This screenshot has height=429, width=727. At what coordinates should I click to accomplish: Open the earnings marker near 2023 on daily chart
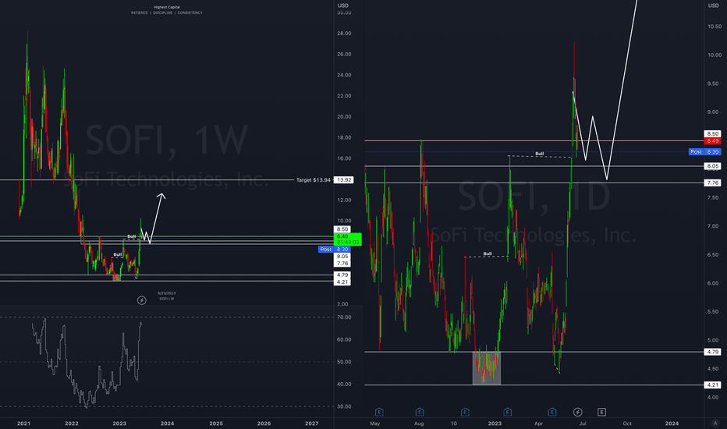pyautogui.click(x=508, y=412)
